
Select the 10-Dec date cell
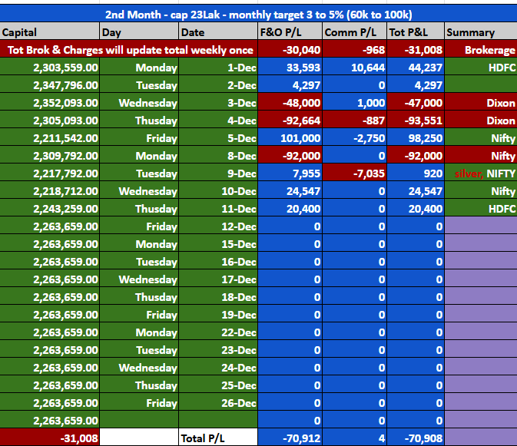(x=218, y=191)
